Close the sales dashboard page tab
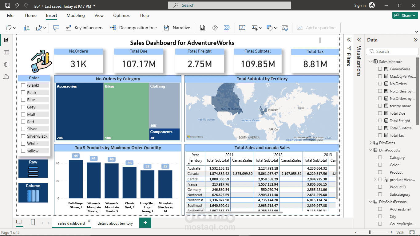 click(89, 221)
